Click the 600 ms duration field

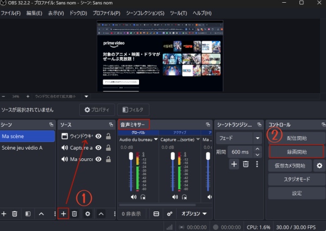[x=240, y=152]
